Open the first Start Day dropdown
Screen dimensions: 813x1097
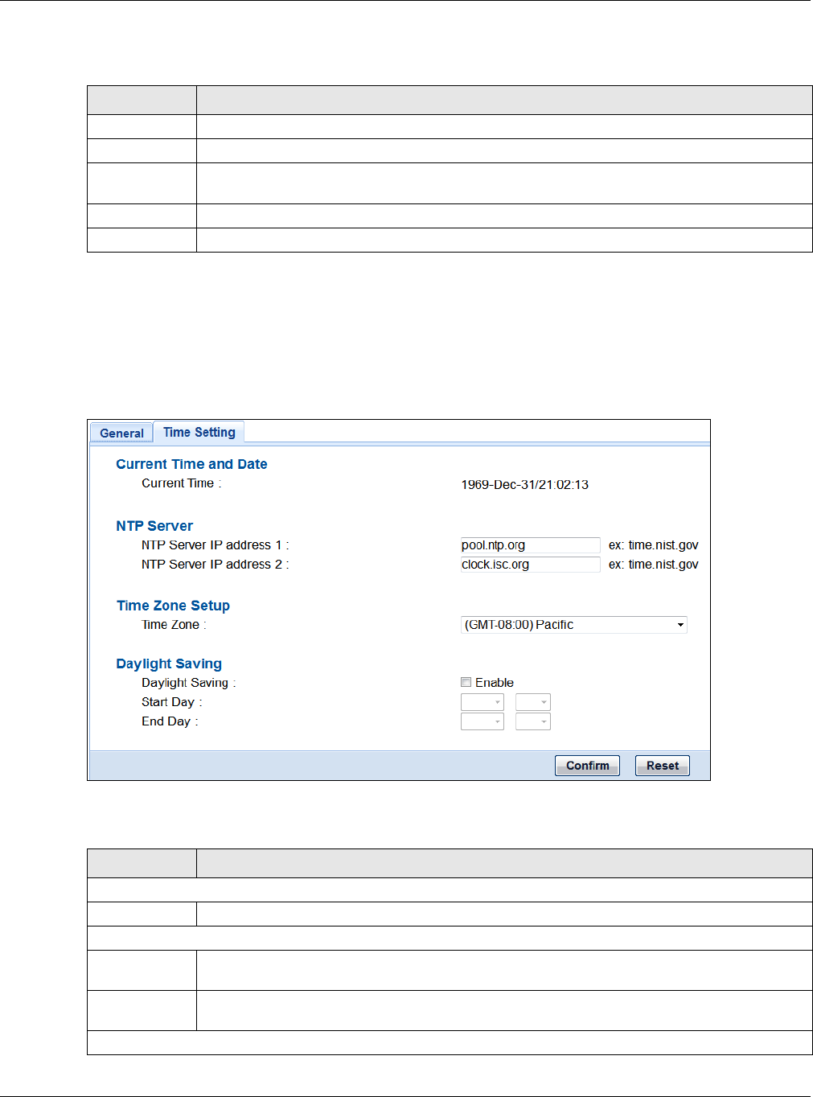pos(482,702)
